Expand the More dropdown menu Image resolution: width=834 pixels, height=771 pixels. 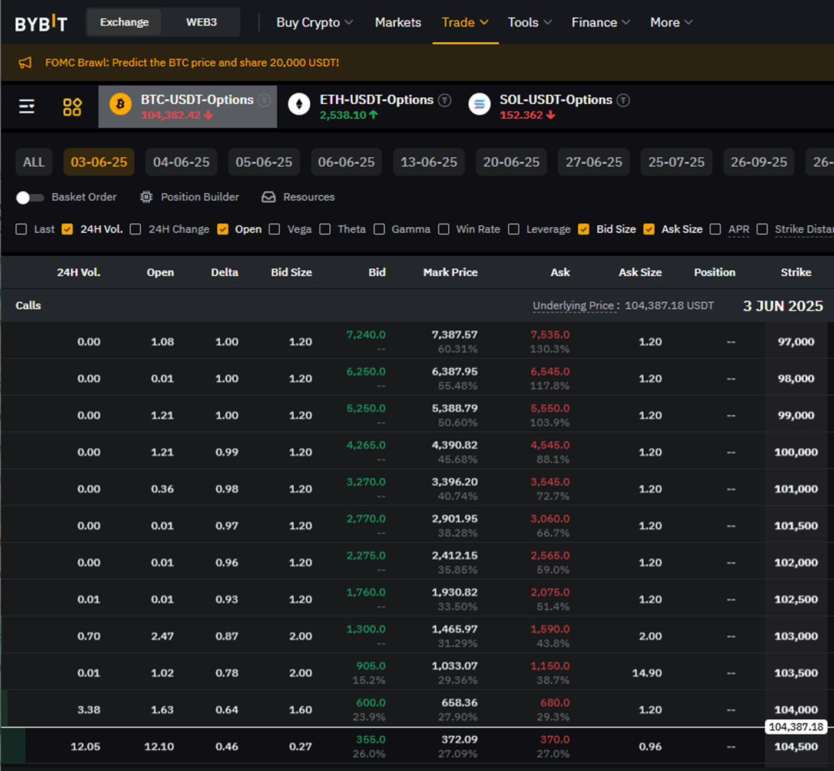coord(671,22)
